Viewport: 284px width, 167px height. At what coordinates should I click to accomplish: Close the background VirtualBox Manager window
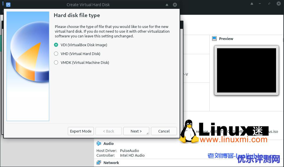tap(279, 4)
